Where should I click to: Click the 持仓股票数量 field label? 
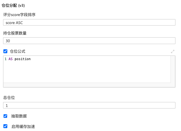[15, 33]
